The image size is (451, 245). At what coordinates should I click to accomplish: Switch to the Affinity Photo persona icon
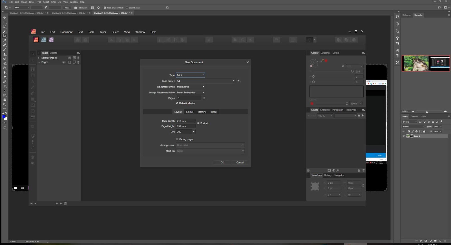click(x=51, y=40)
